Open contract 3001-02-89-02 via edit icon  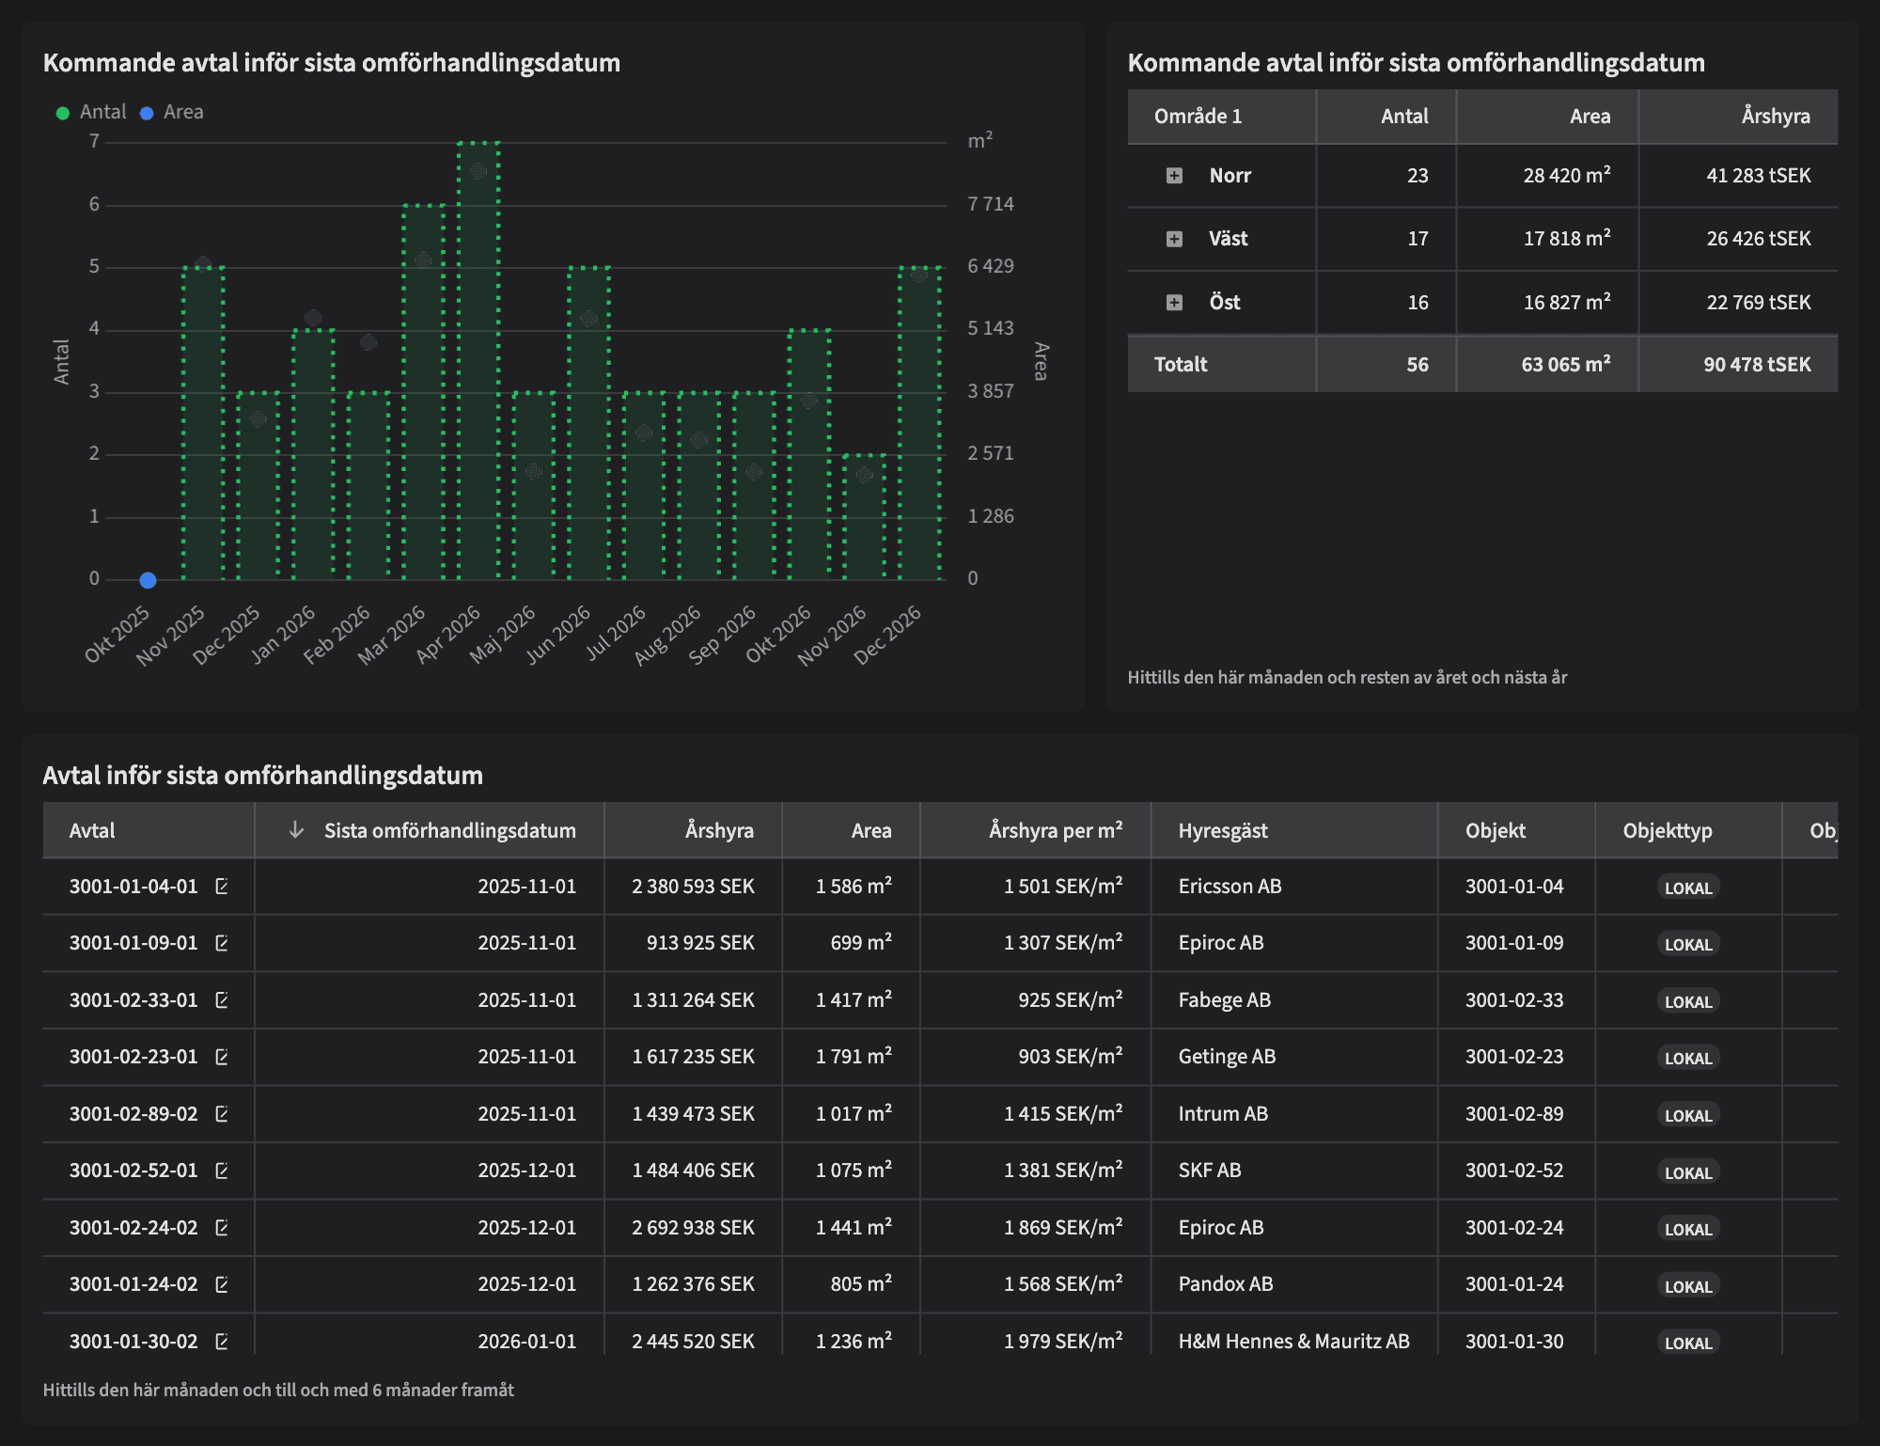(x=222, y=1114)
